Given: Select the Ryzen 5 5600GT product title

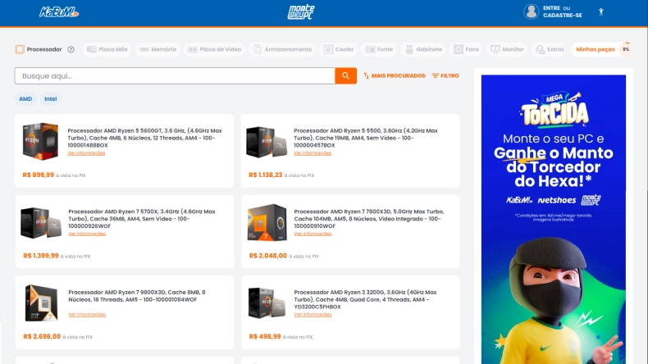Looking at the screenshot, I should tap(144, 138).
